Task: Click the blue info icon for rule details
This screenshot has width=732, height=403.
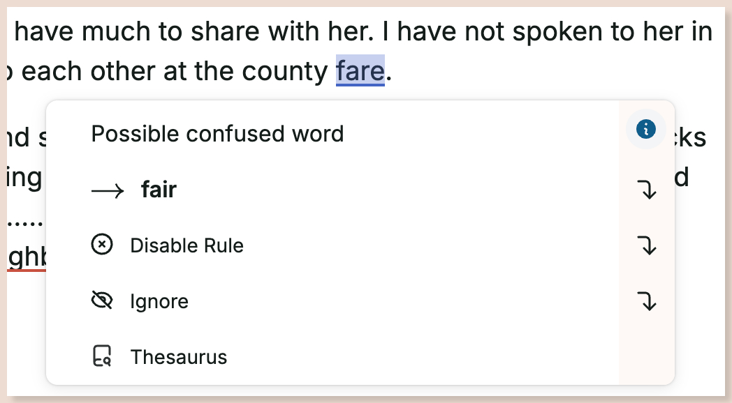Action: coord(645,129)
